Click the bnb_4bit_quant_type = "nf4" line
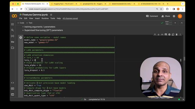Viewport: 195px width, 109px height. [39, 96]
